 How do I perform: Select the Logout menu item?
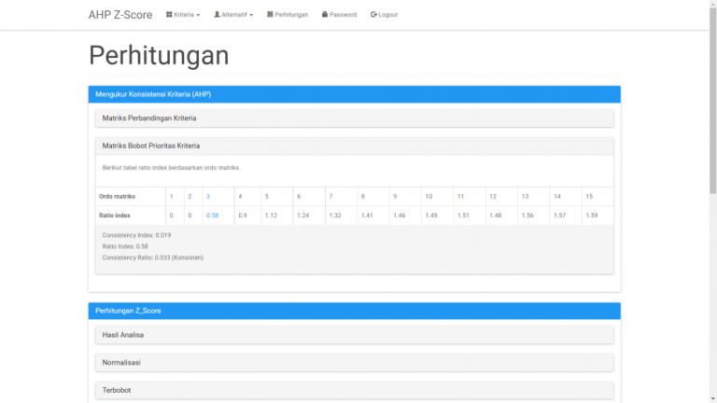pos(384,15)
